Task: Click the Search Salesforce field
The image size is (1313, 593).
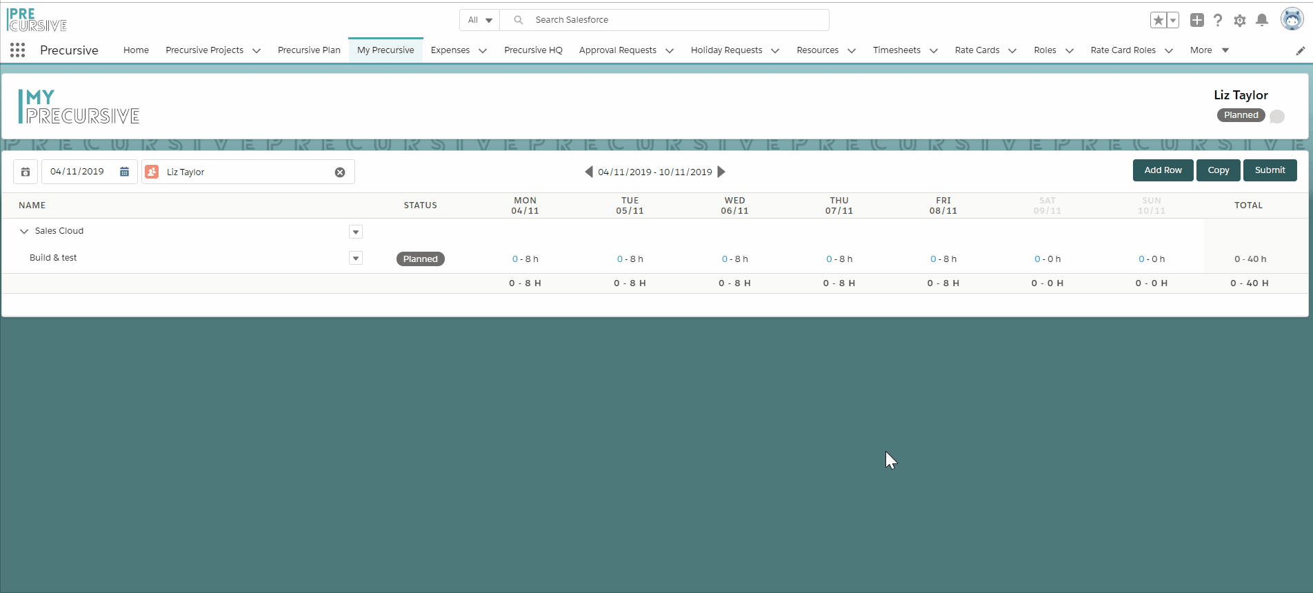Action: point(665,20)
